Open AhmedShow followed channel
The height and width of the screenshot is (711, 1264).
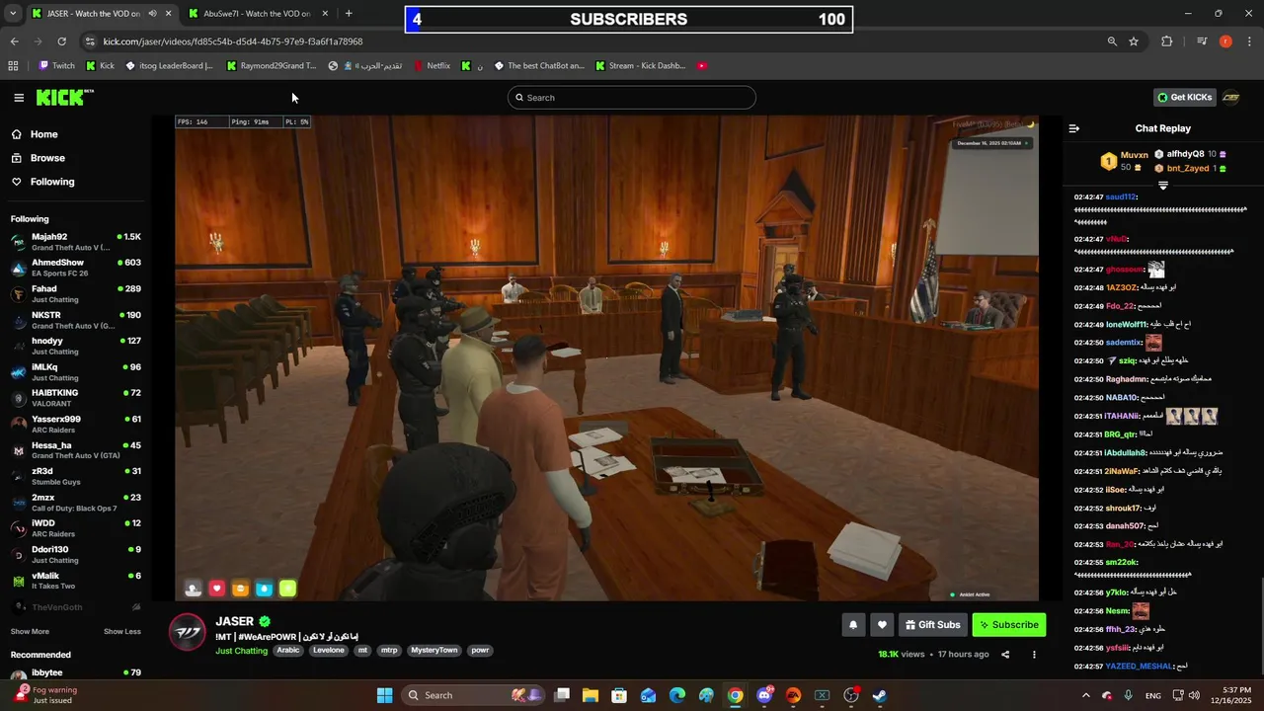click(76, 268)
